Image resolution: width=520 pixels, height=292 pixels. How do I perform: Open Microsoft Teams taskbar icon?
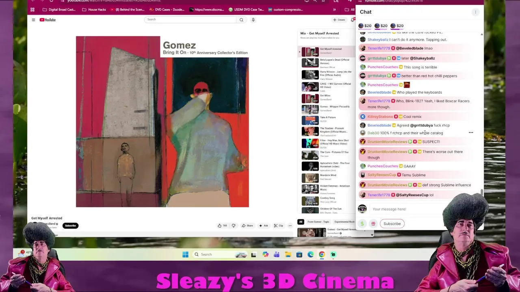[x=277, y=254]
